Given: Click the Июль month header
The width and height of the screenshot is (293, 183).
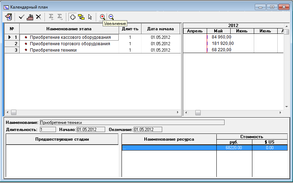Looking at the screenshot, I should pyautogui.click(x=266, y=31).
